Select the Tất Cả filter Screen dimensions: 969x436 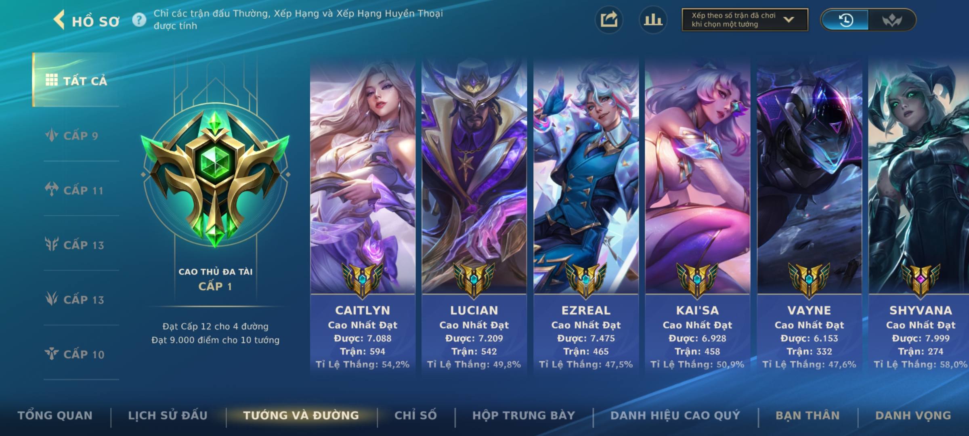[76, 80]
